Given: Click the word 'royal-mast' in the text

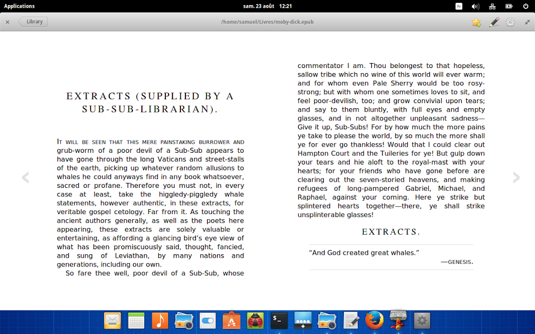Looking at the screenshot, I should point(429,162).
